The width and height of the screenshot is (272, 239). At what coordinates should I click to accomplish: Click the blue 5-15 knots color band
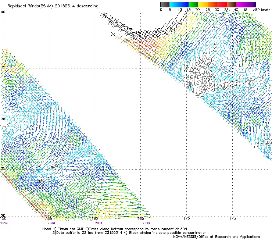(x=179, y=4)
